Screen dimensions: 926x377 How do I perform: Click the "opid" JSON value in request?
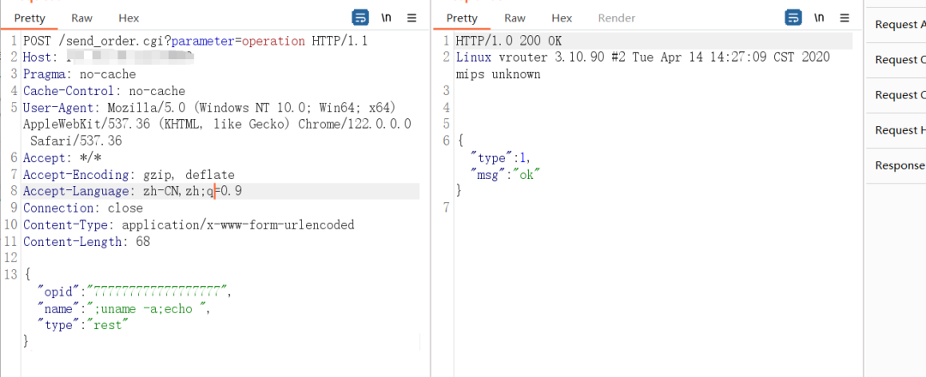[x=158, y=291]
